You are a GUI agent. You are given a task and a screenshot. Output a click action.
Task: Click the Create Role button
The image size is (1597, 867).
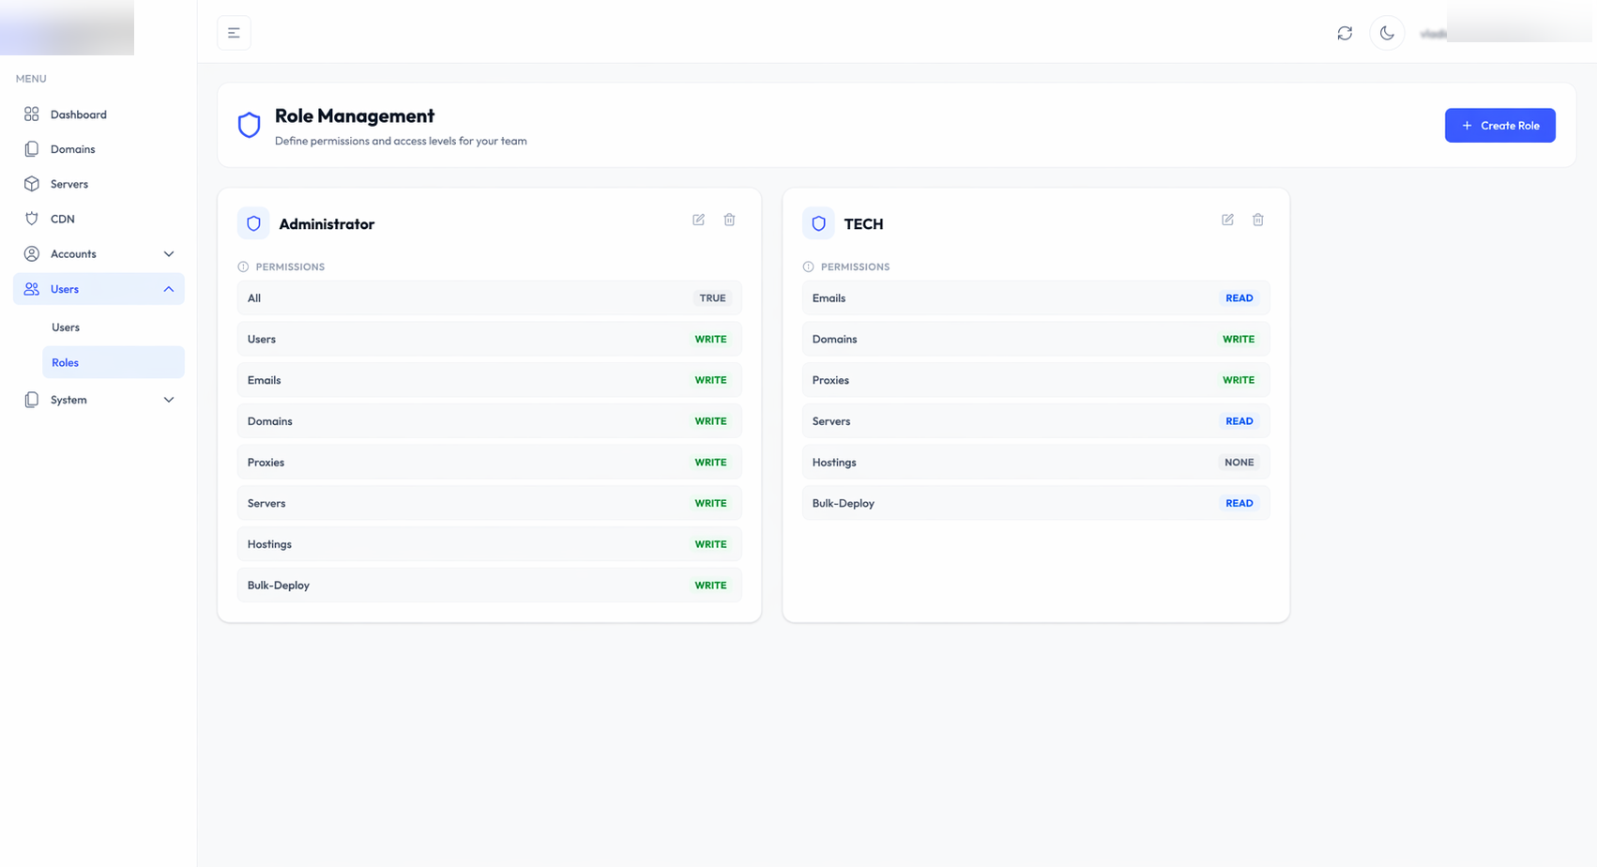(x=1499, y=126)
